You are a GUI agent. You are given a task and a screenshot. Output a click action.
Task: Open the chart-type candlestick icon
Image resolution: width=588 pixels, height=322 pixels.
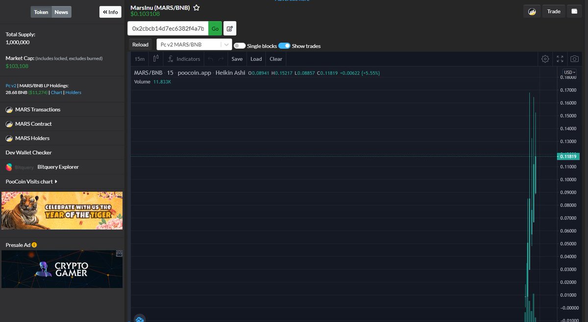pos(156,59)
